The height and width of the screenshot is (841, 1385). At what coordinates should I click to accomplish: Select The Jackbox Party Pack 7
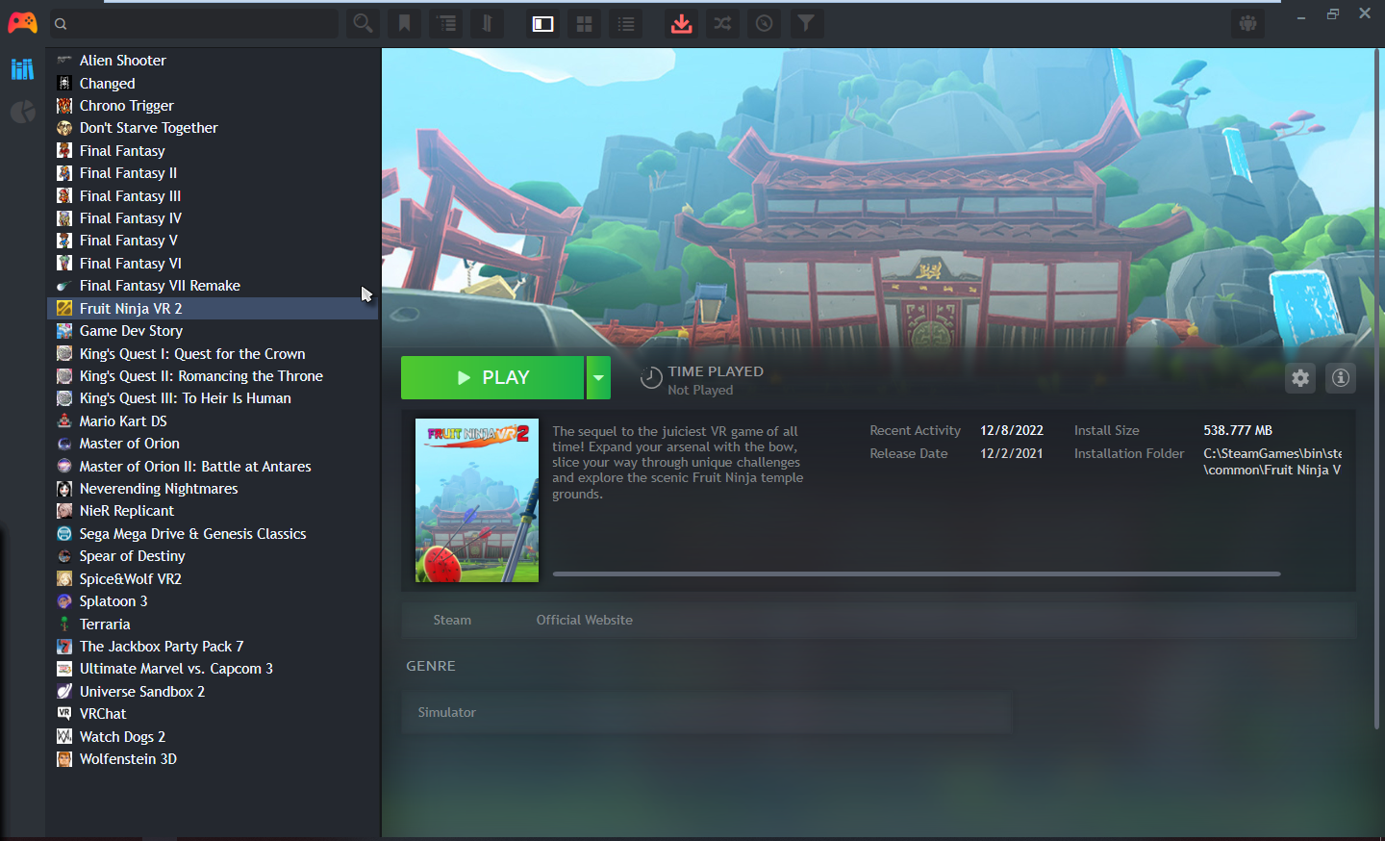point(213,647)
